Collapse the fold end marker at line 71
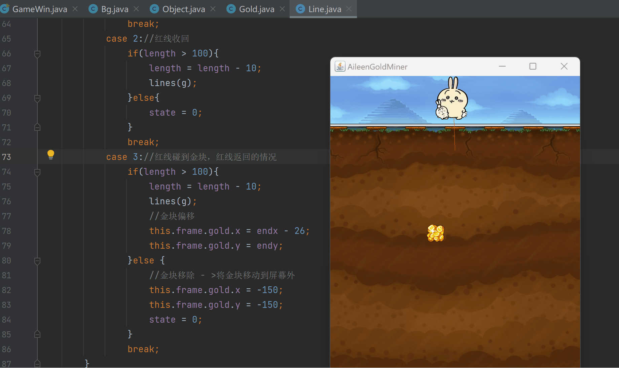Screen dimensions: 619x368 pyautogui.click(x=37, y=127)
